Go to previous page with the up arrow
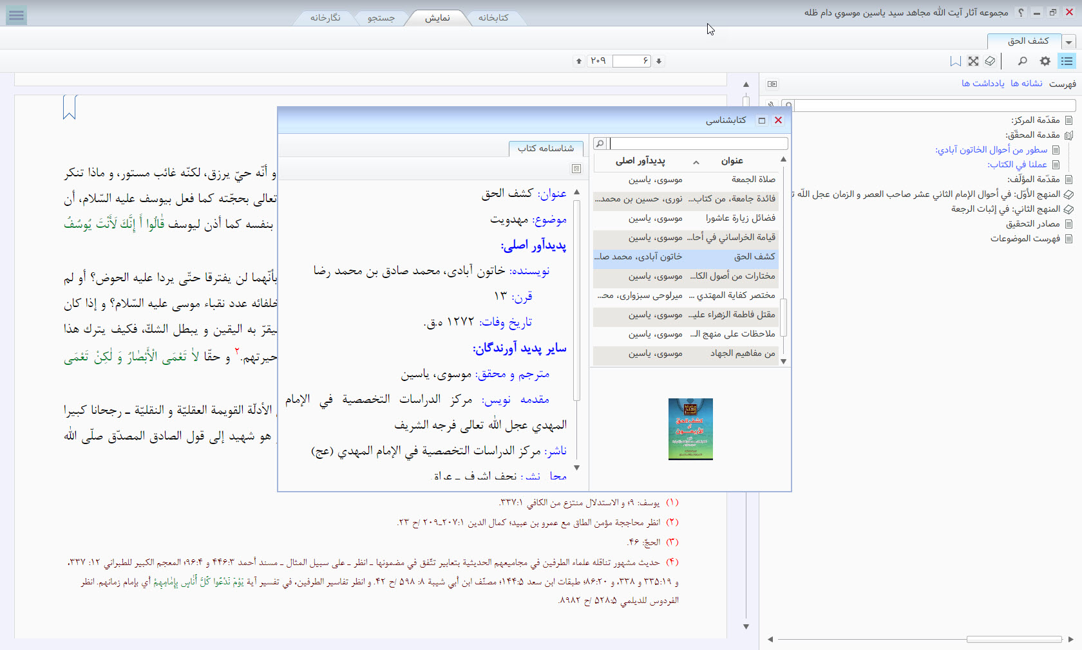Screen dimensions: 1082x650 point(579,61)
